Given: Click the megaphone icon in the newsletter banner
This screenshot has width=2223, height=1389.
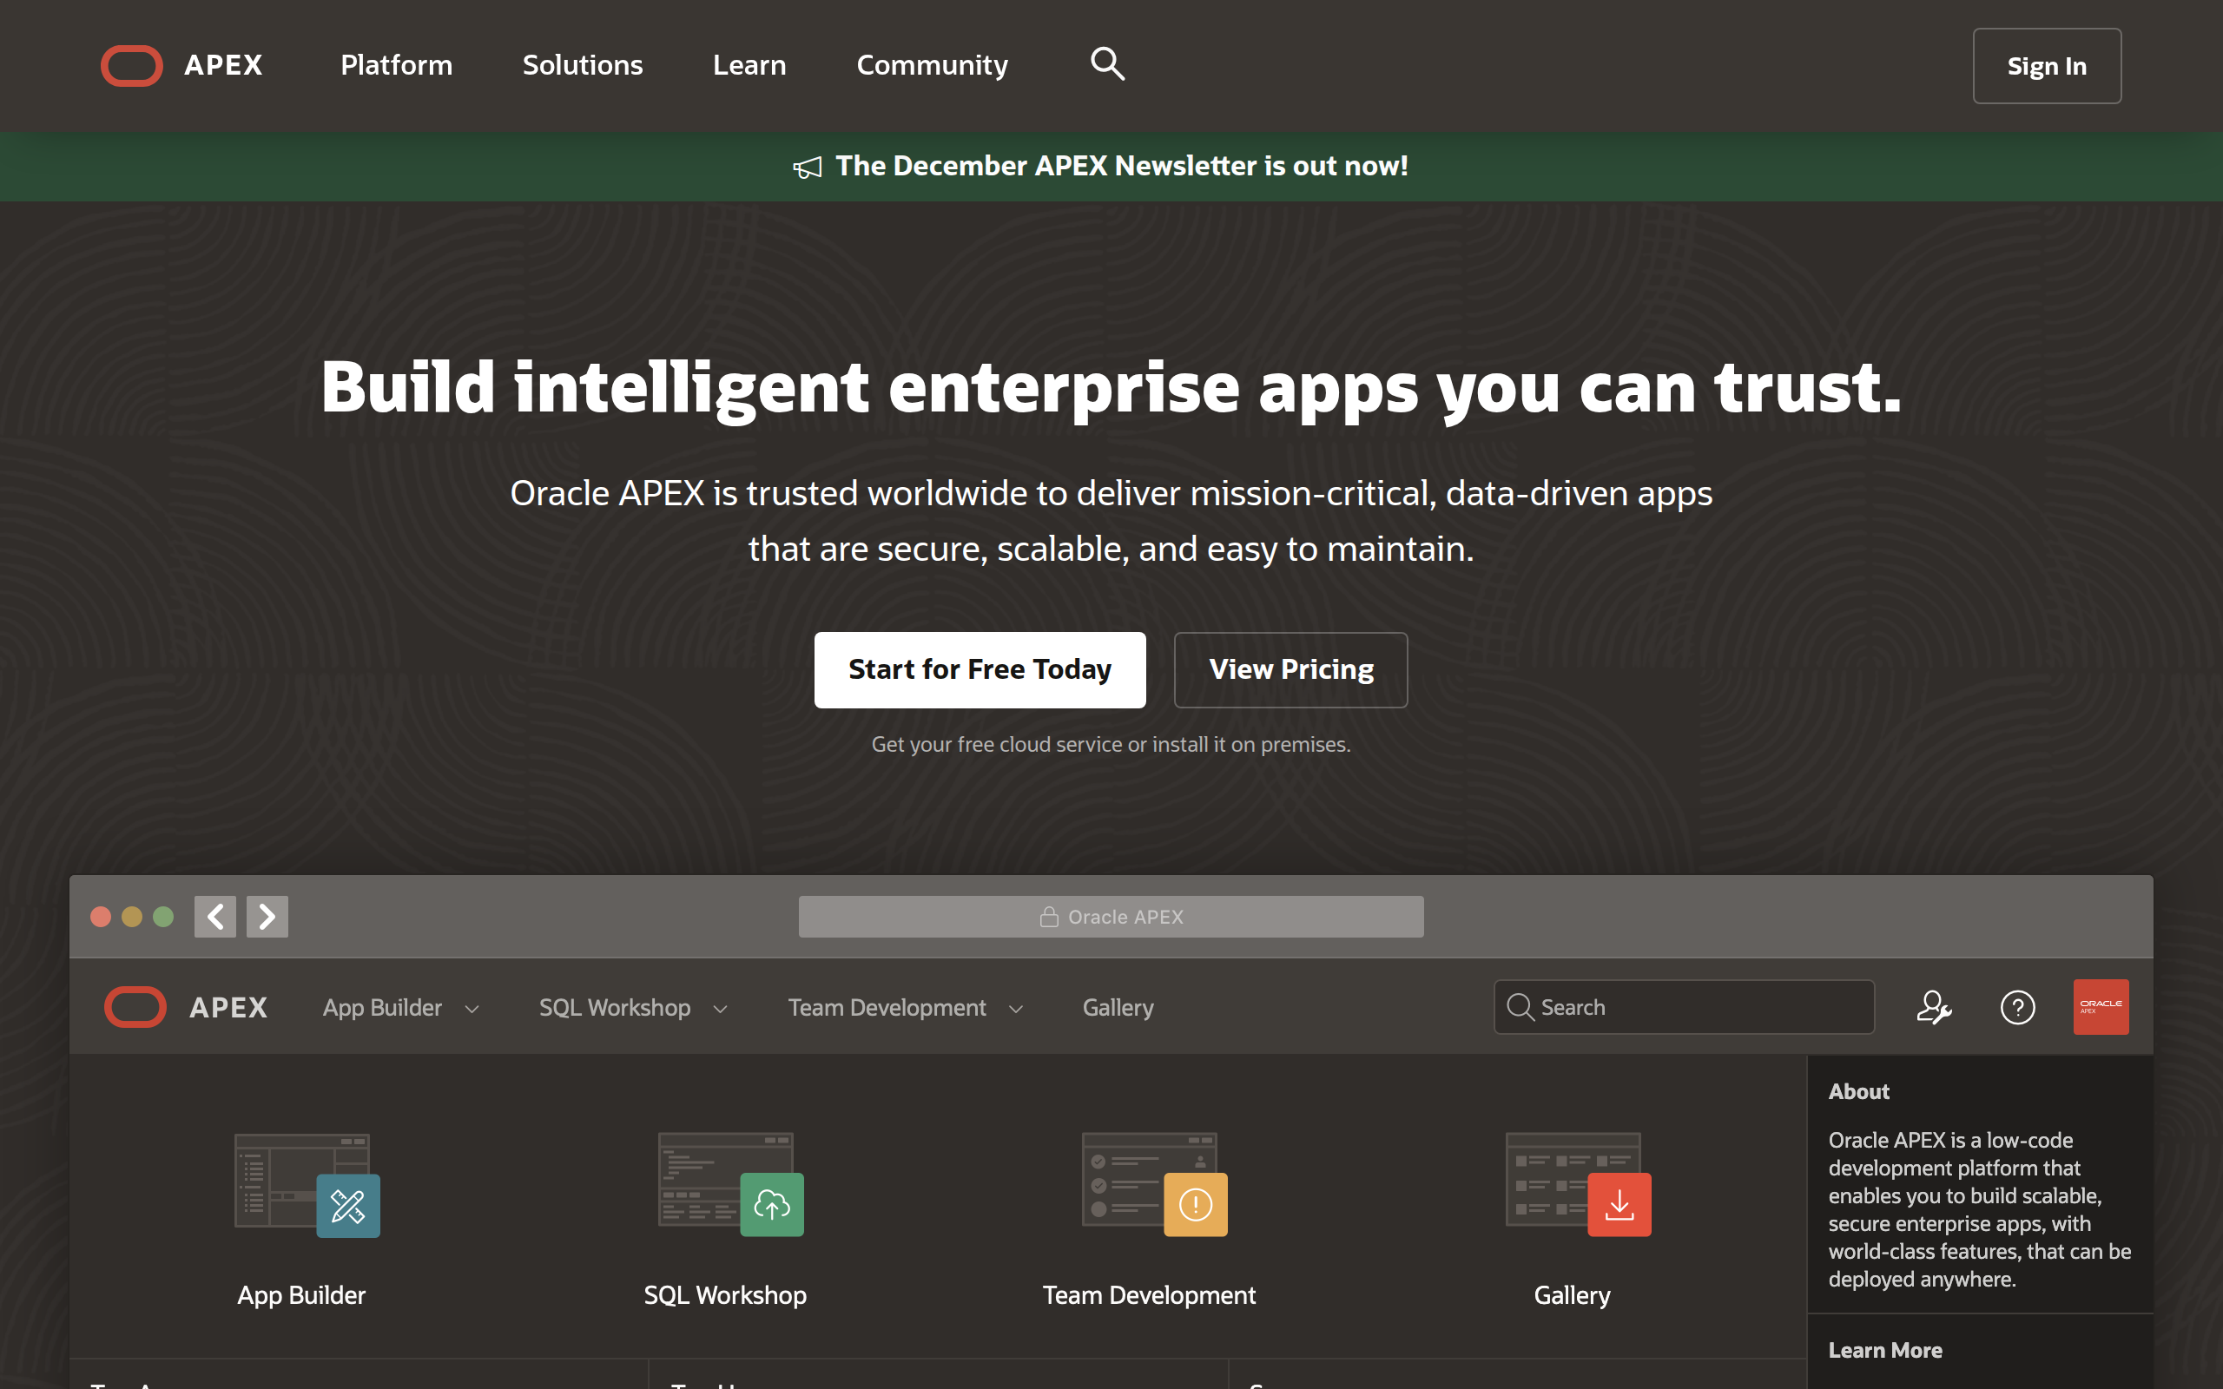Looking at the screenshot, I should coord(807,167).
